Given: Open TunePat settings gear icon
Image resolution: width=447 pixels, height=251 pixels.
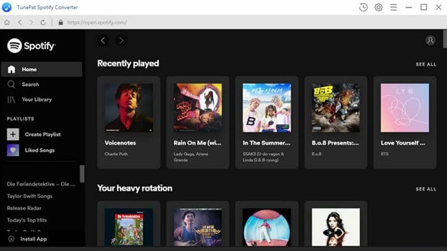Looking at the screenshot, I should tap(379, 7).
